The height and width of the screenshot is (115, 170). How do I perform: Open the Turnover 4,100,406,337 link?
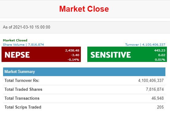click(x=145, y=45)
